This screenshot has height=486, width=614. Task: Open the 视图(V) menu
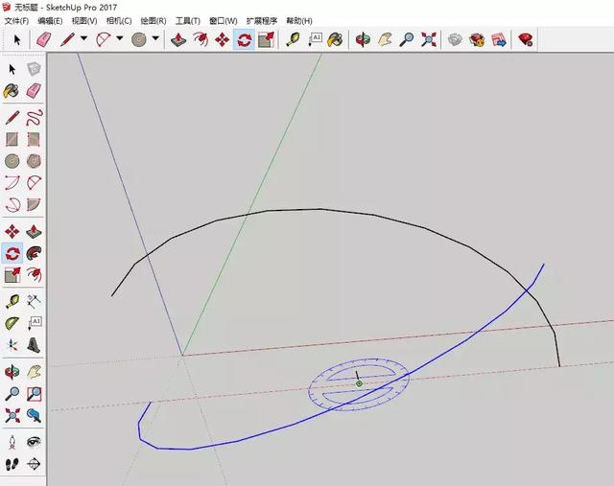click(84, 21)
